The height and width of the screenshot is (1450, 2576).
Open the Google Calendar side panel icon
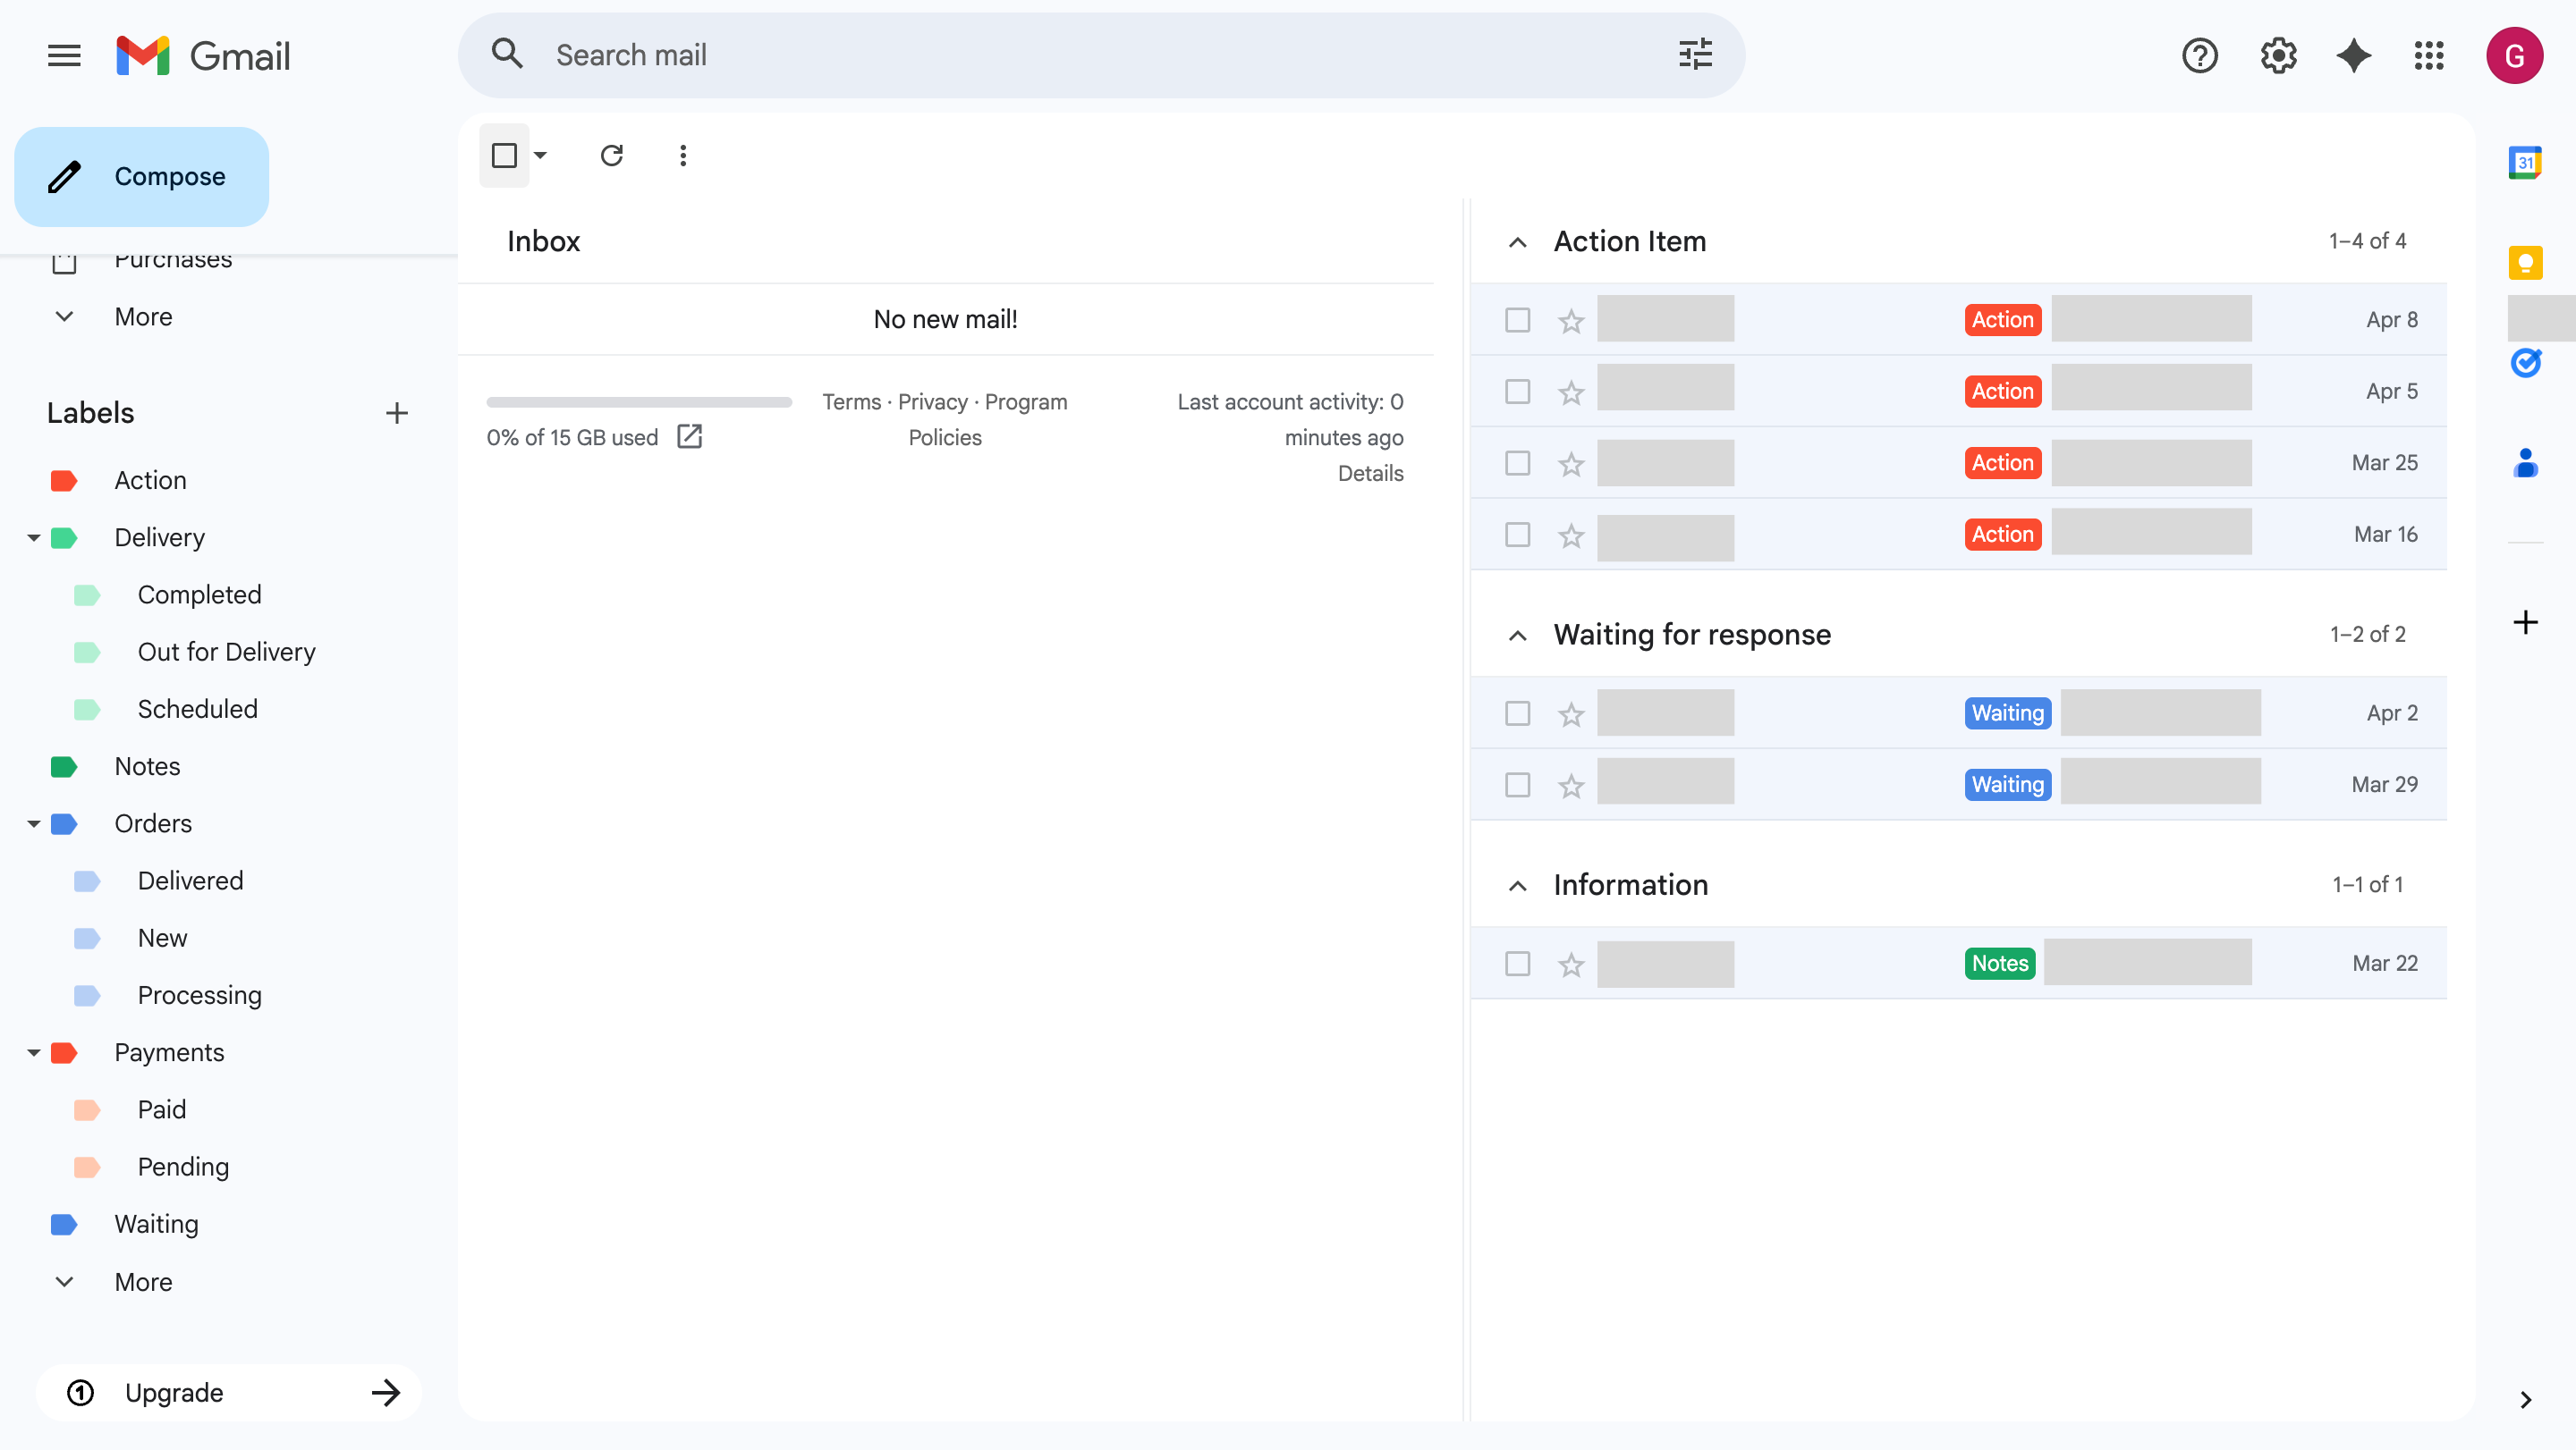(2524, 163)
